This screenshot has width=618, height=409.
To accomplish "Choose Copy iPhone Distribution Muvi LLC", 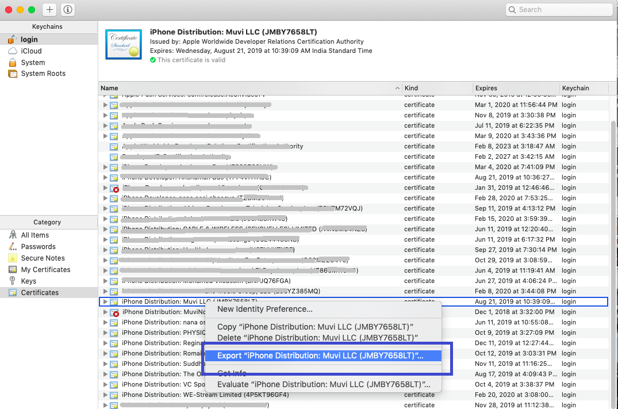I will [x=323, y=327].
